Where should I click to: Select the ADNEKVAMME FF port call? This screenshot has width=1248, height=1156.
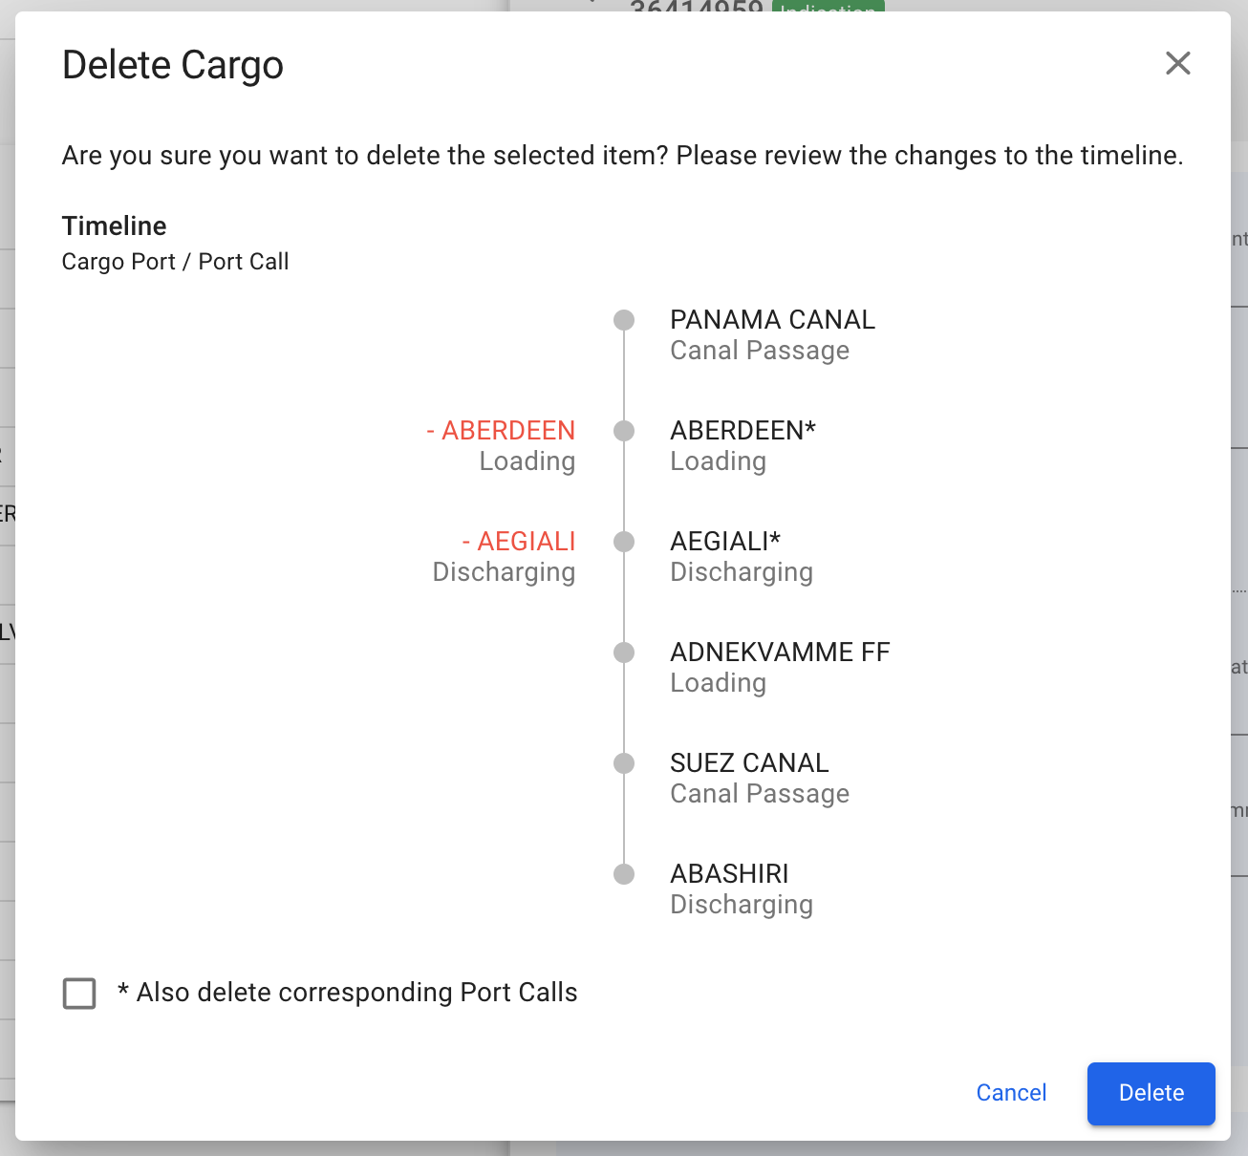(780, 653)
